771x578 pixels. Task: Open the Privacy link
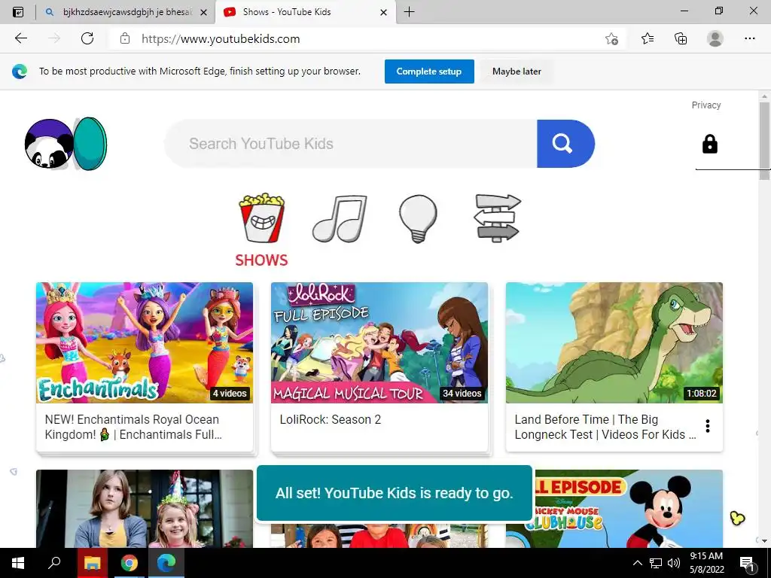click(706, 105)
